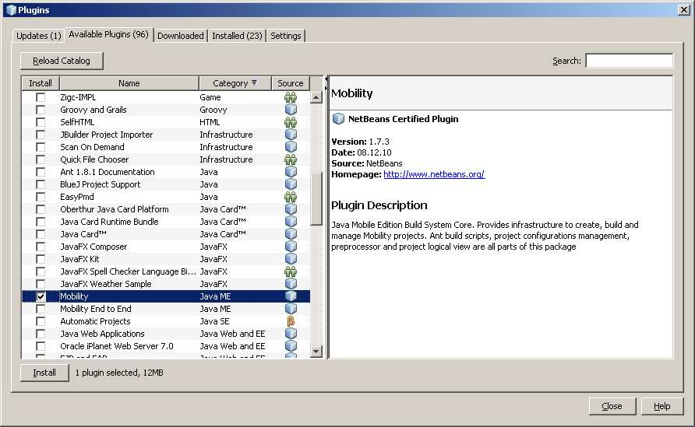Open the netbeans.org homepage link
695x427 pixels.
(x=434, y=174)
